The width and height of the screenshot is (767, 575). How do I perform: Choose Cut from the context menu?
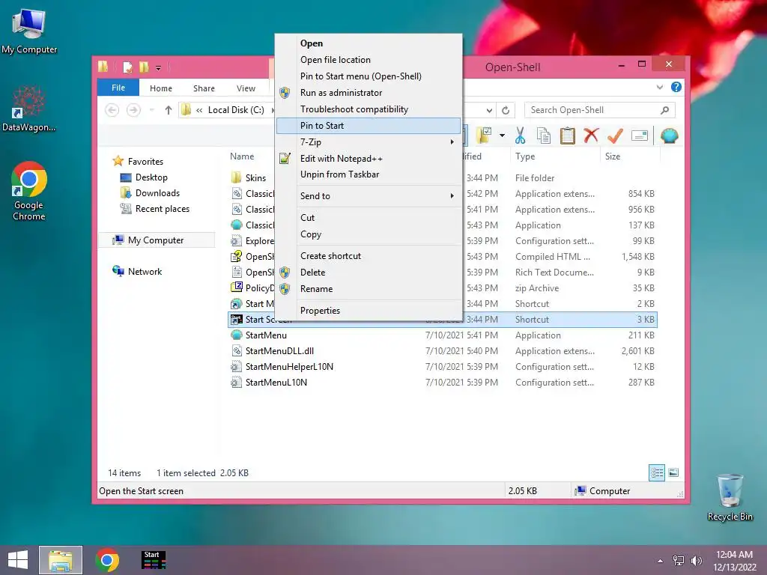[368, 218]
